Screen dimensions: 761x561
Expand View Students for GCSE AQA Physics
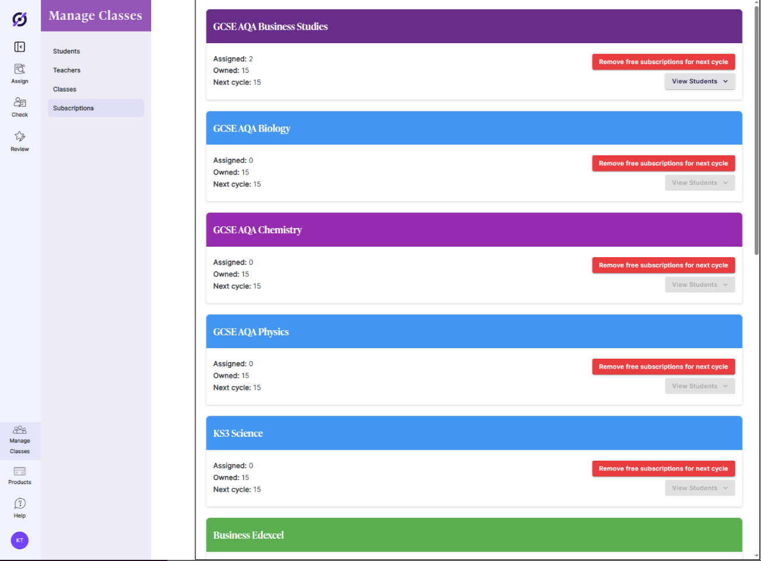[700, 386]
